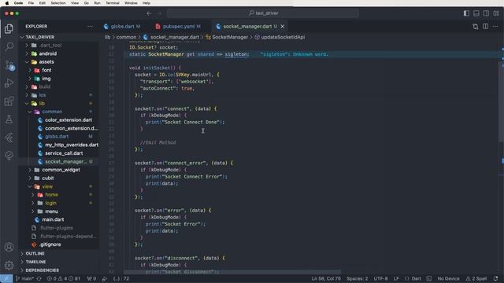Click the No Device selector
This screenshot has width=504, height=283.
(448, 278)
